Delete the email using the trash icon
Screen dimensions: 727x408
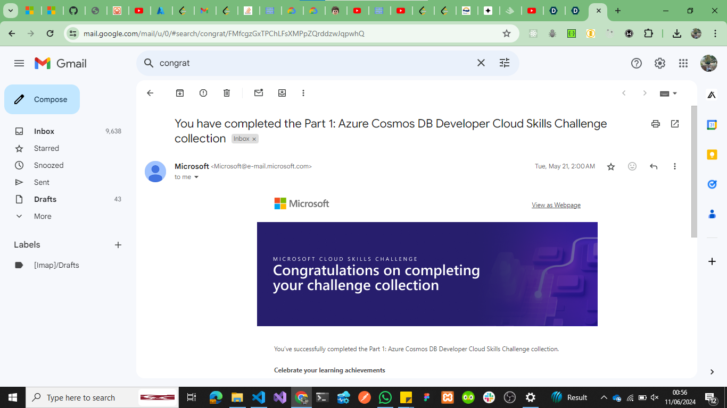227,93
